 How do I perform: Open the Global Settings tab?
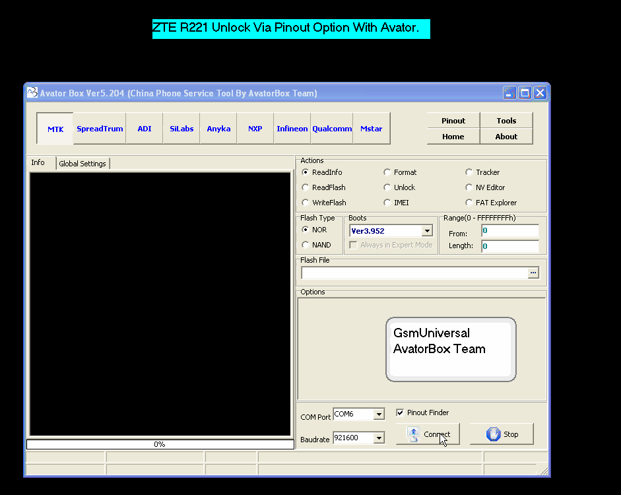82,164
